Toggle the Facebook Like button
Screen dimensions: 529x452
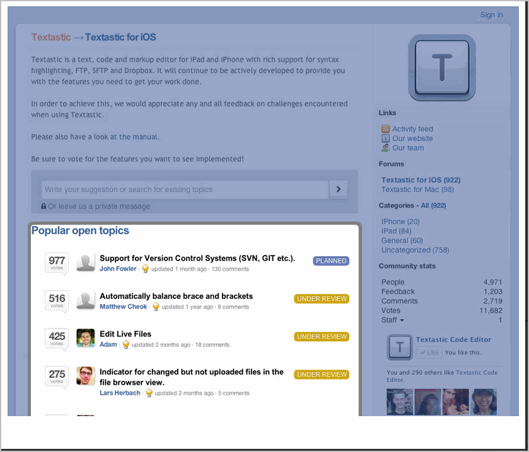point(429,353)
